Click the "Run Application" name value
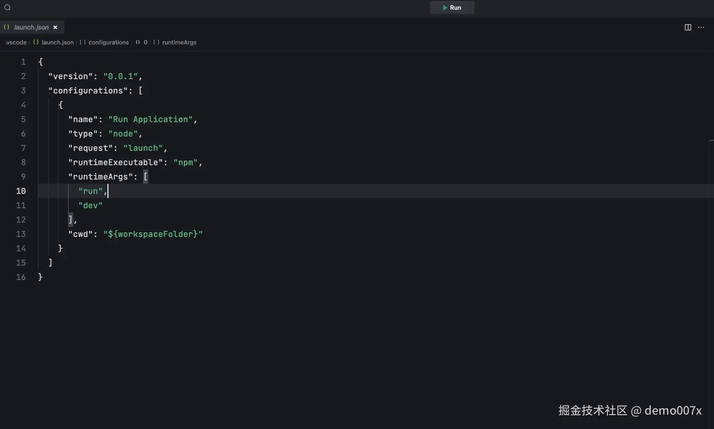This screenshot has width=714, height=429. pyautogui.click(x=151, y=119)
